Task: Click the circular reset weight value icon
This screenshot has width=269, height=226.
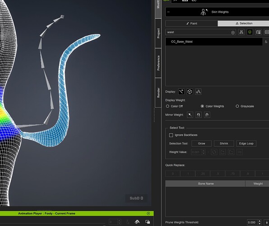Action: (x=214, y=152)
